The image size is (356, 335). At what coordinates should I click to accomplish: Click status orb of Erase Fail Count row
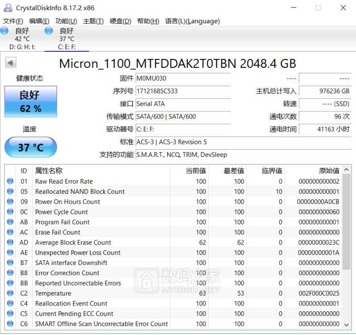coord(10,232)
